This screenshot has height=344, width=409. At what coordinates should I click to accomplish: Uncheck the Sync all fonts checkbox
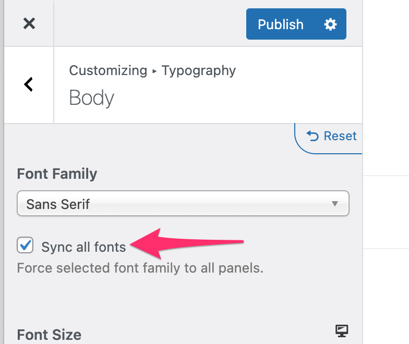[25, 245]
